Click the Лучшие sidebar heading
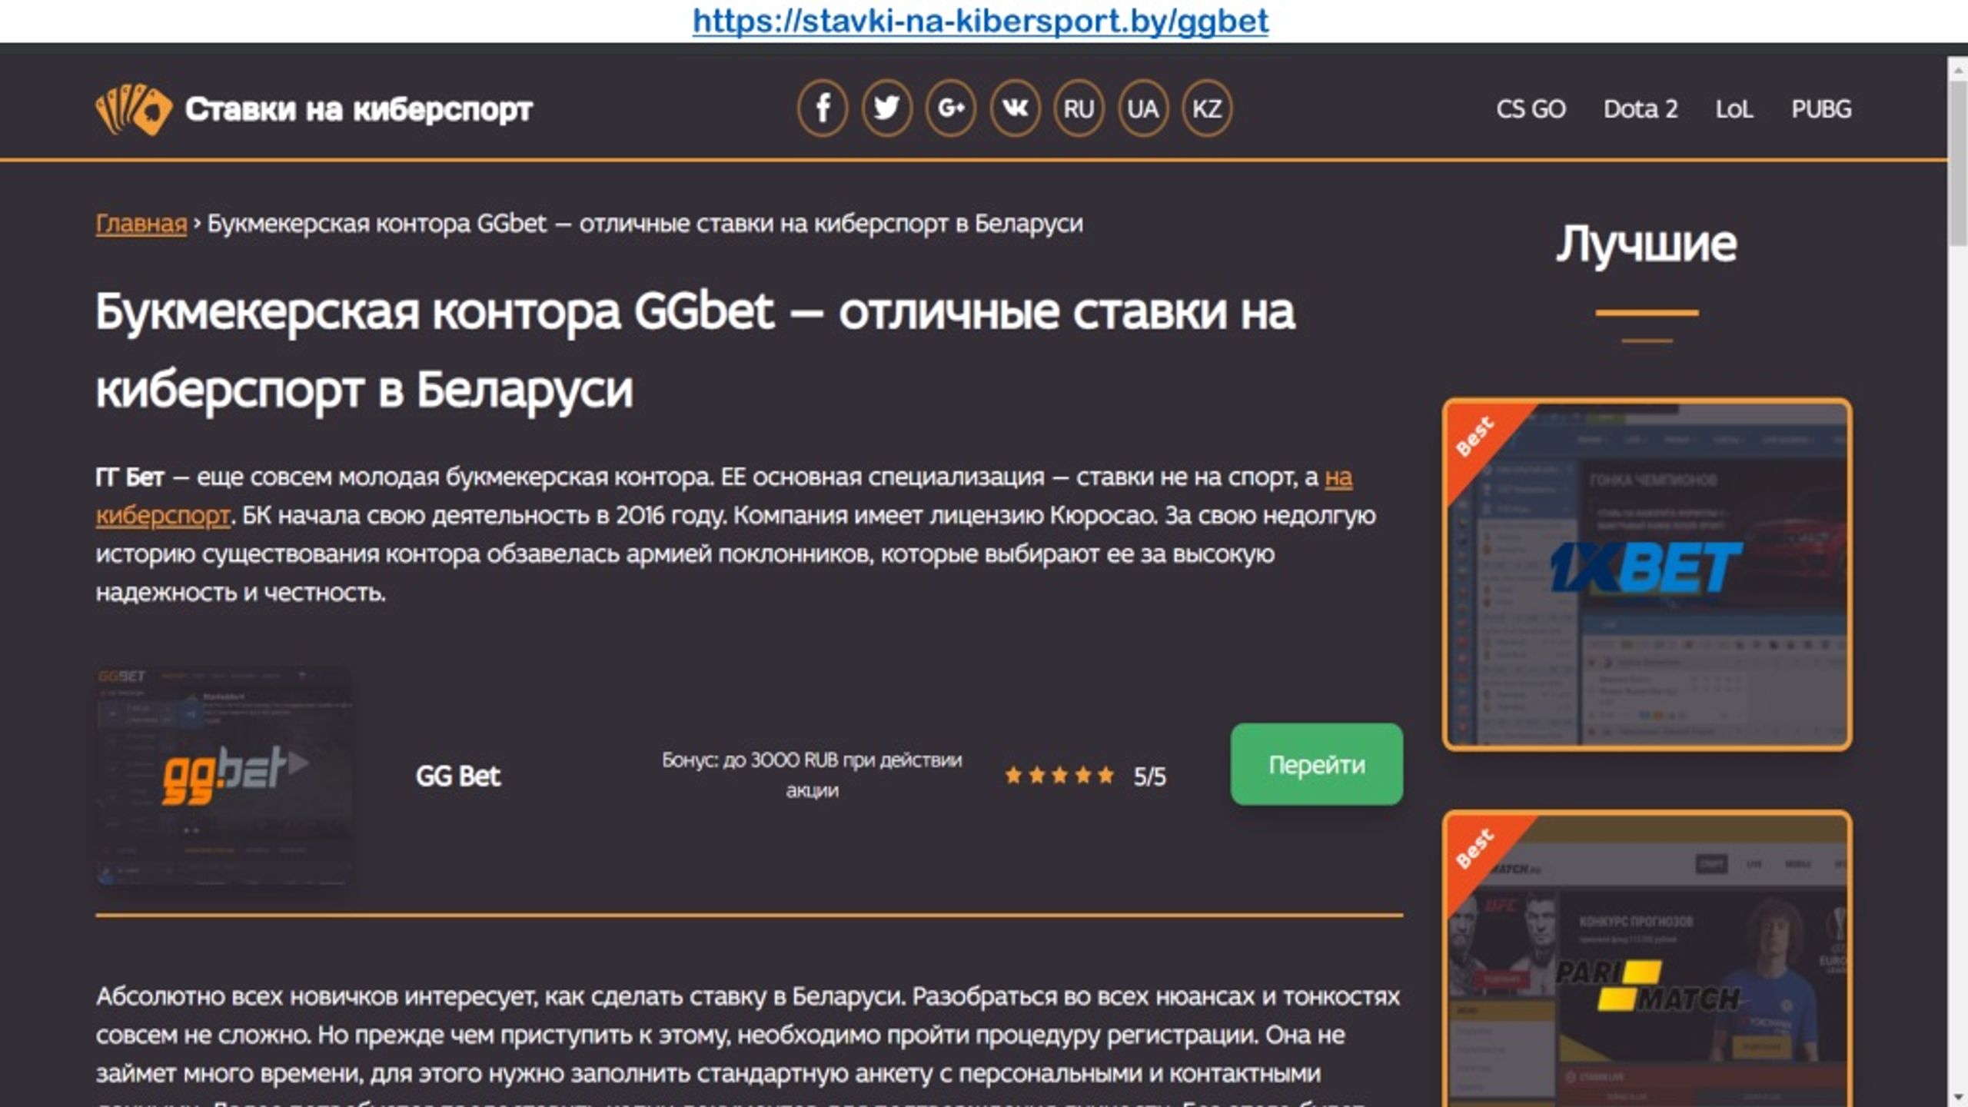Image resolution: width=1968 pixels, height=1107 pixels. pos(1647,244)
